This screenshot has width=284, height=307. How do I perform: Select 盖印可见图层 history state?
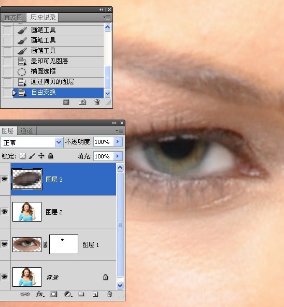[x=59, y=61]
